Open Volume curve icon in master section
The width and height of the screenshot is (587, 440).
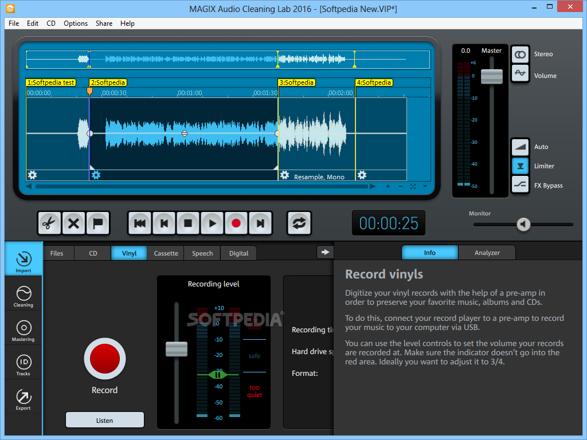coord(521,73)
